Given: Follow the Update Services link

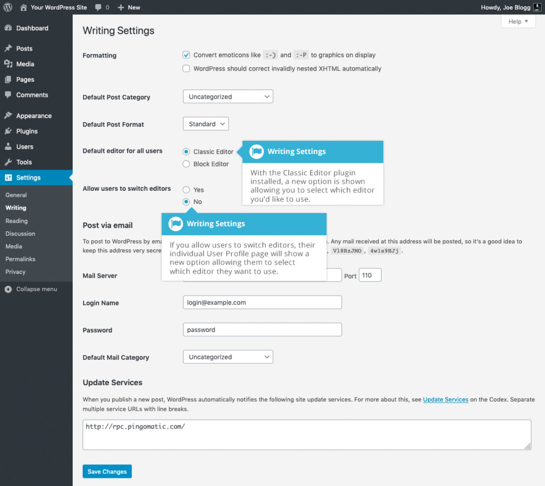Looking at the screenshot, I should click(x=446, y=399).
